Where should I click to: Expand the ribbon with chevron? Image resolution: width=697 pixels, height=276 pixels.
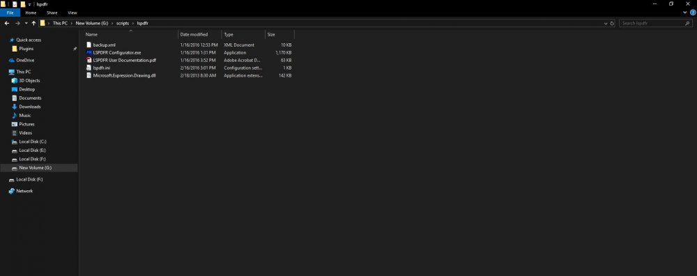click(x=685, y=13)
